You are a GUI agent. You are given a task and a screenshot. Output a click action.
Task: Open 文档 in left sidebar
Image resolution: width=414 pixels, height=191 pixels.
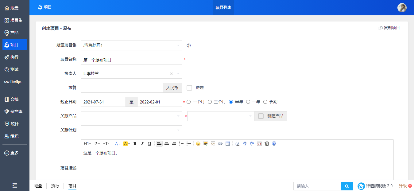click(15, 99)
